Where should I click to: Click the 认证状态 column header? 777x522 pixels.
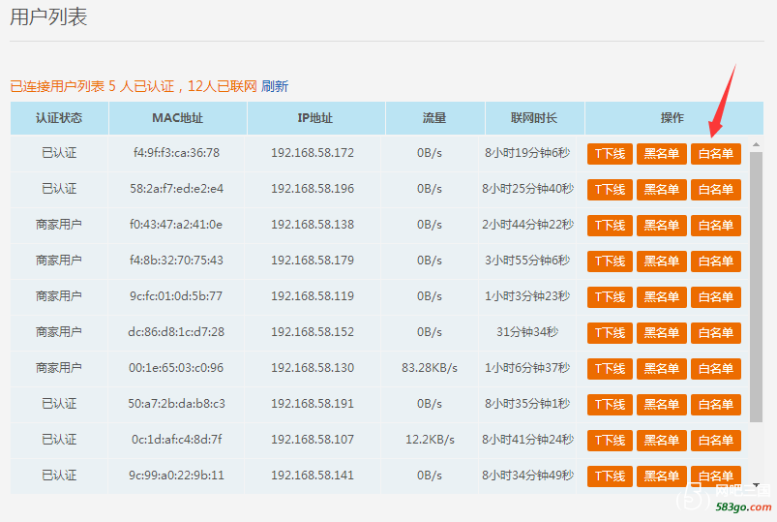[59, 118]
